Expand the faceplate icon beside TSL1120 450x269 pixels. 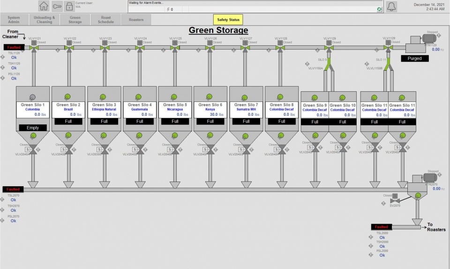point(2,58)
